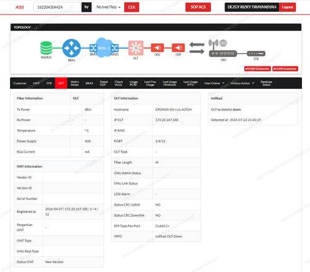The image size is (310, 272).
Task: Click the ACS STB Connectivity button
Action: (285, 69)
